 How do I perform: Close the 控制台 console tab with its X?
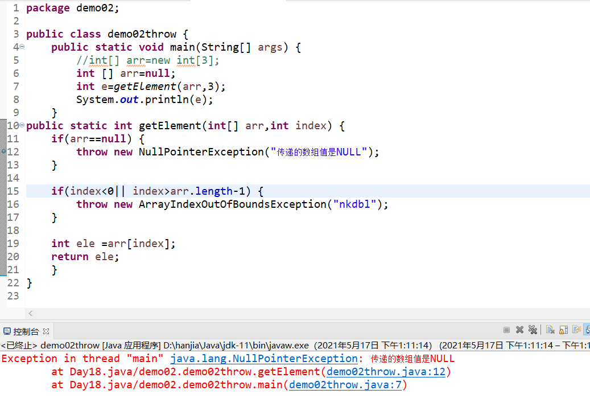[x=46, y=331]
